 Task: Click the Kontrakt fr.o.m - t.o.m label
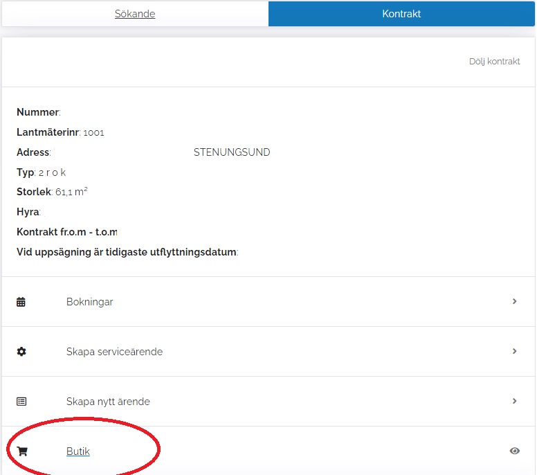pos(66,232)
